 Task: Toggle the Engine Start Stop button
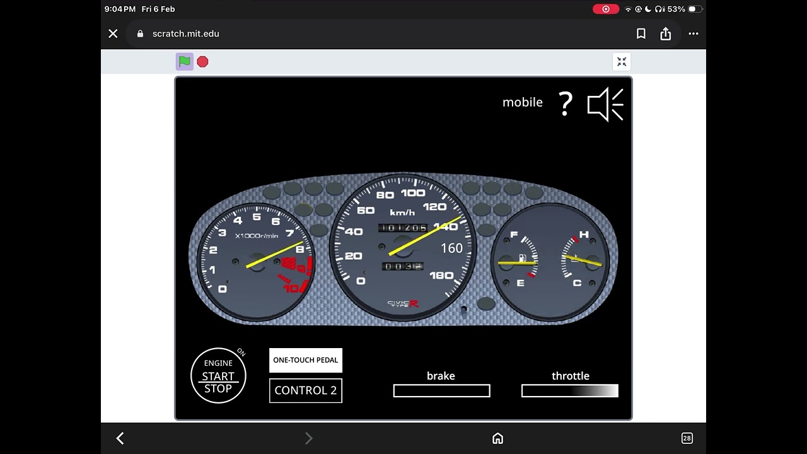pos(218,376)
